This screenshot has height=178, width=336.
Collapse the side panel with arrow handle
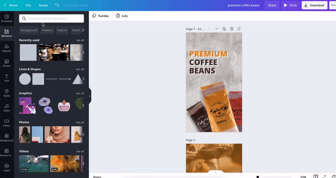pyautogui.click(x=89, y=96)
